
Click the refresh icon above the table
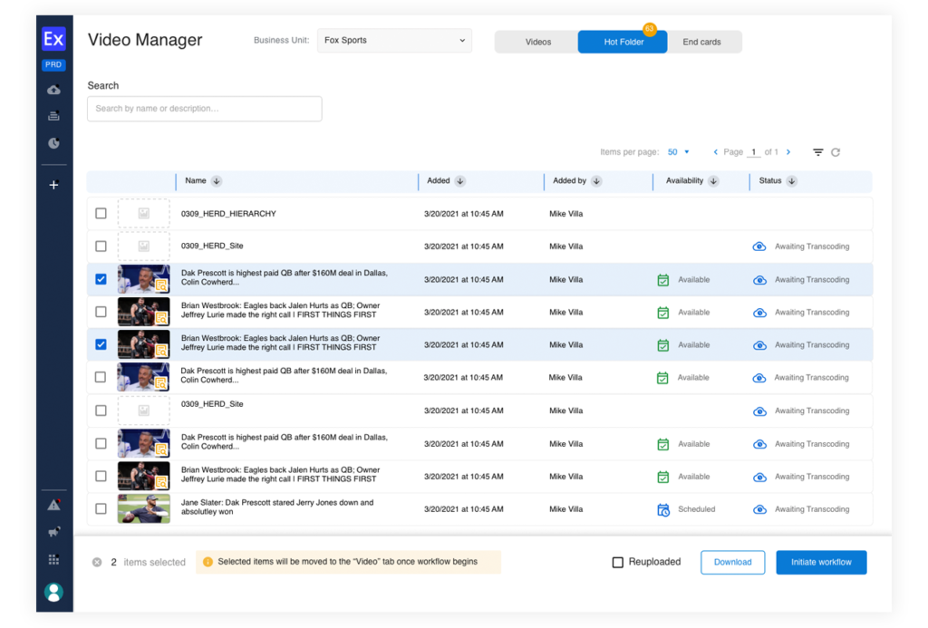click(836, 152)
